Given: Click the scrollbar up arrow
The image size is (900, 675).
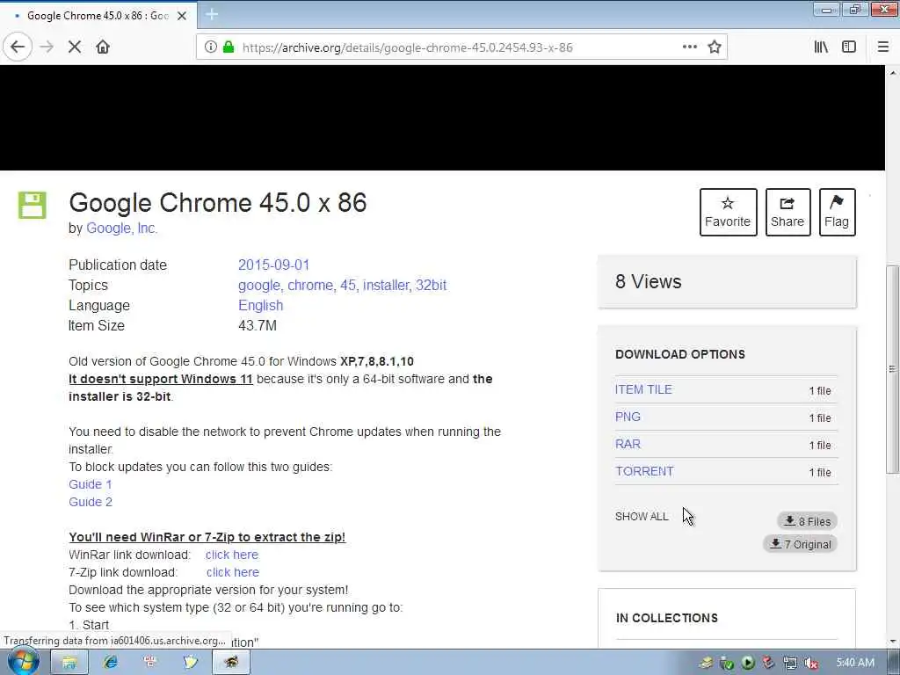Looking at the screenshot, I should [x=893, y=73].
